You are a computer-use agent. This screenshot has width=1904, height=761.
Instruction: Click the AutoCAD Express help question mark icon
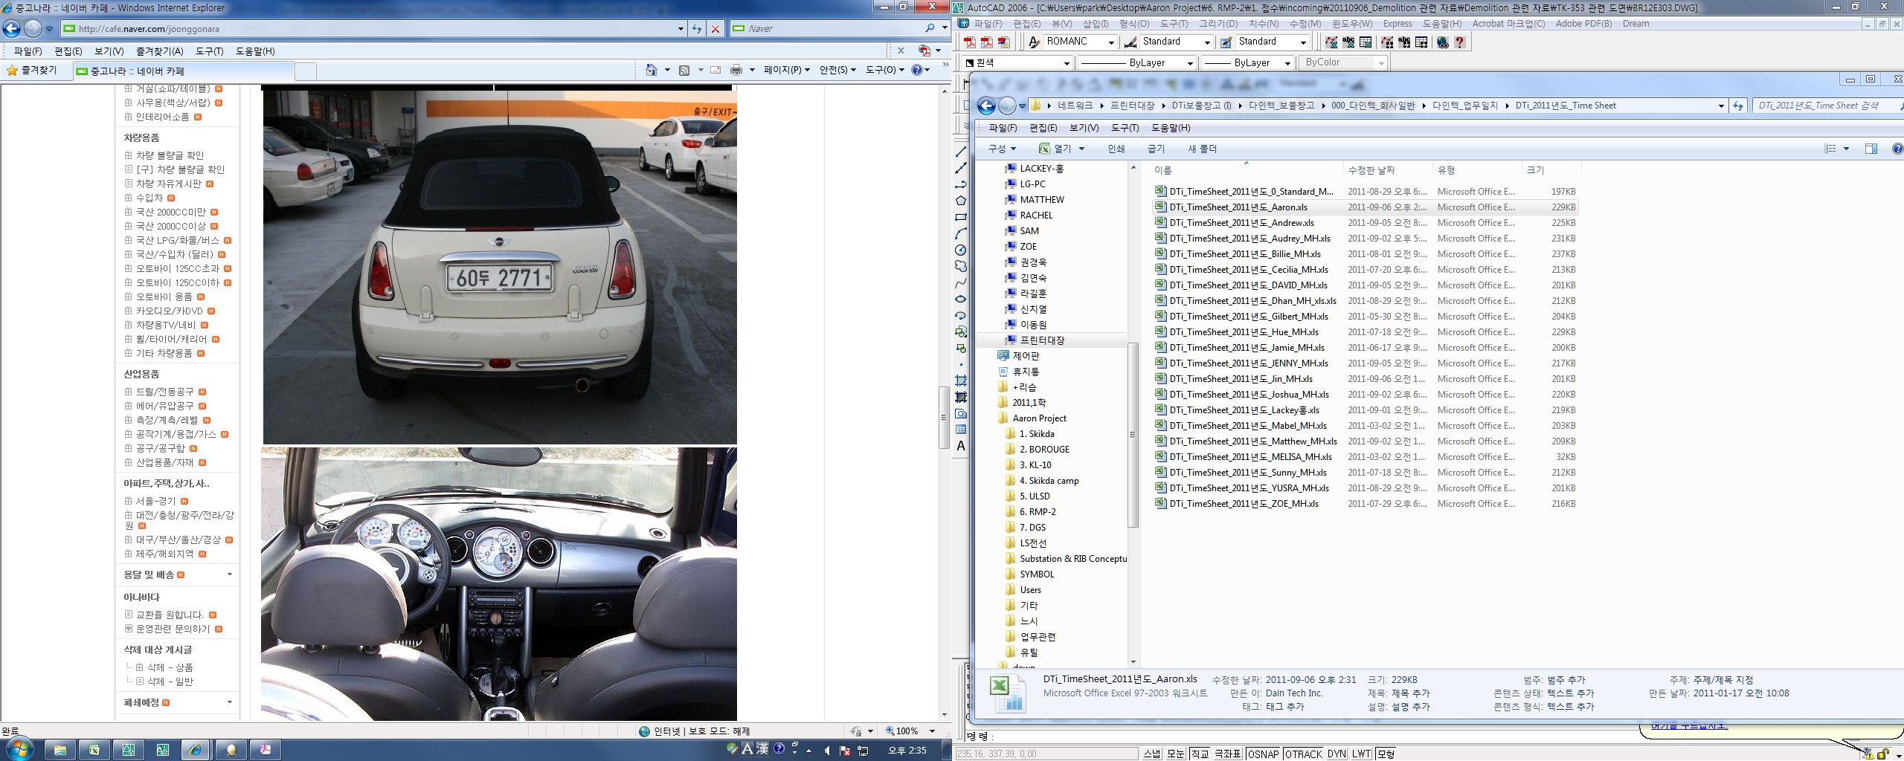click(1460, 42)
